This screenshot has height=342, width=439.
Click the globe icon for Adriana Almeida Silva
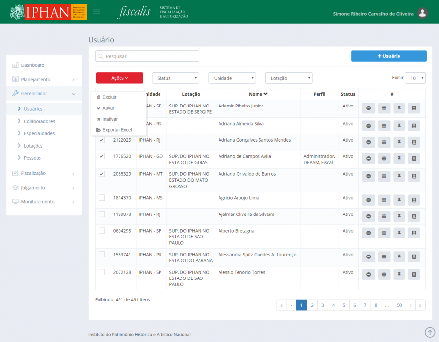click(384, 126)
